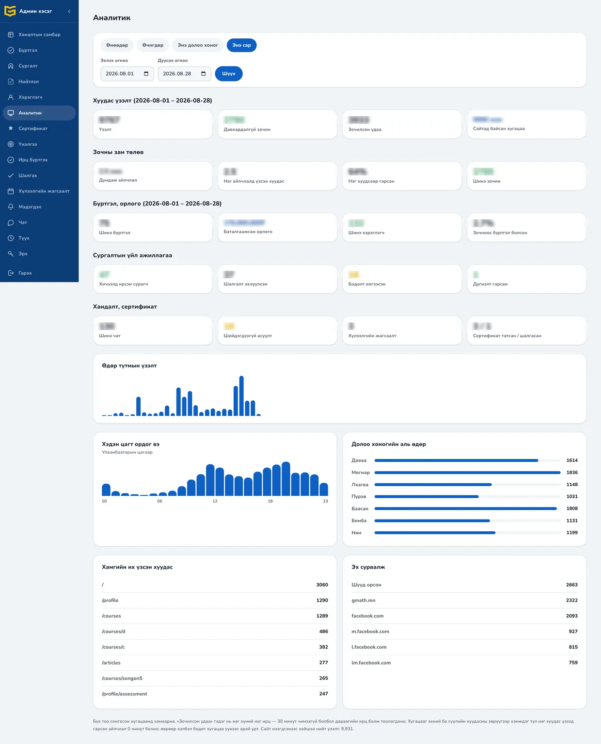
Task: Open the start date calendar picker
Action: click(x=146, y=74)
